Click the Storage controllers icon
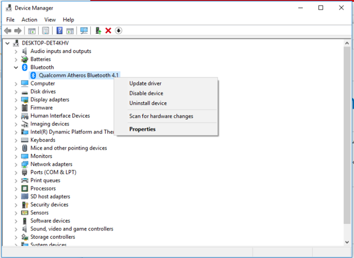The height and width of the screenshot is (258, 354). pyautogui.click(x=25, y=237)
